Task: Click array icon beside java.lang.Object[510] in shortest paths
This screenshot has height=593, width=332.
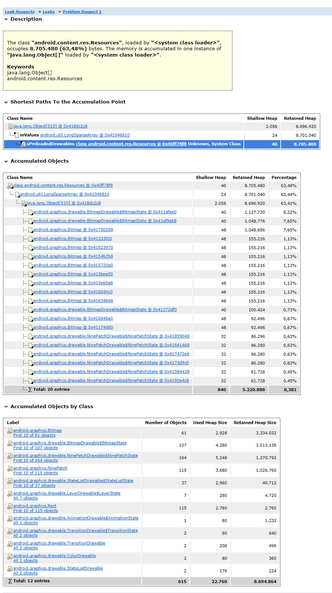Action: click(x=10, y=126)
